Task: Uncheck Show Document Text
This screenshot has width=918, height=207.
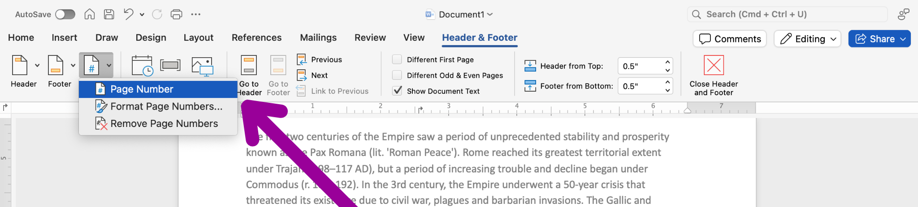Action: pyautogui.click(x=397, y=91)
